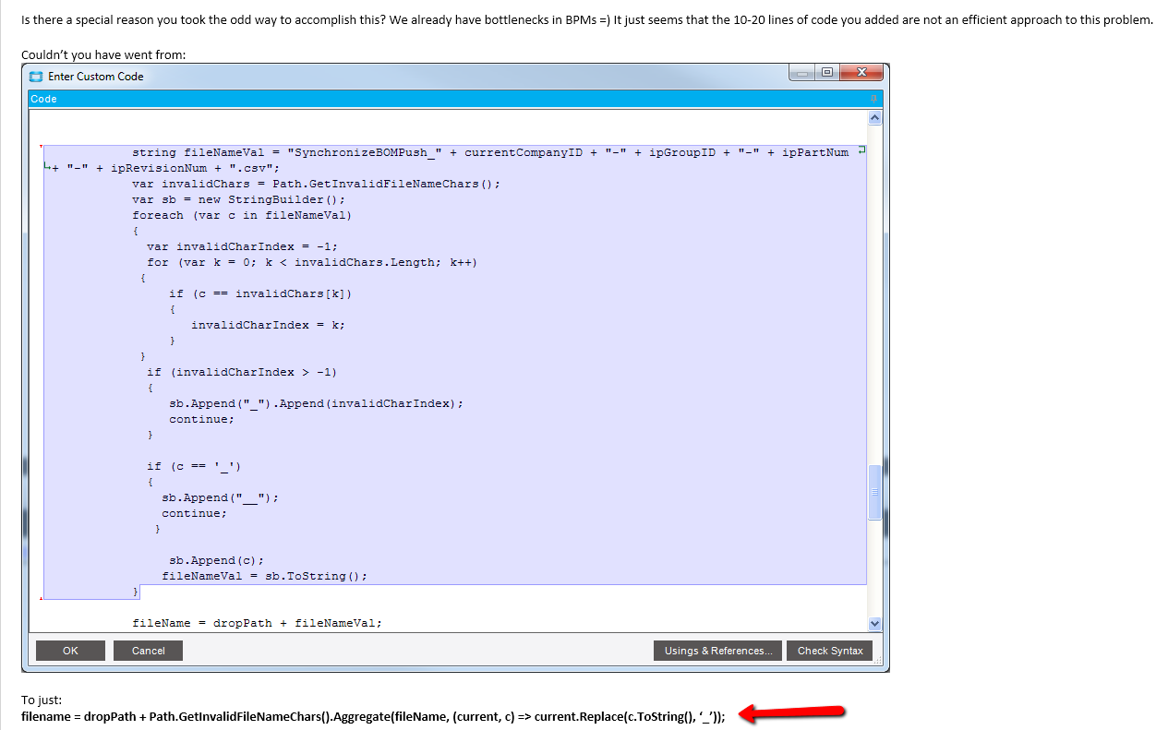Image resolution: width=1156 pixels, height=730 pixels.
Task: Click the 'string fileNameVal = "SynchronizeBOMPush_"' line
Action: click(490, 152)
